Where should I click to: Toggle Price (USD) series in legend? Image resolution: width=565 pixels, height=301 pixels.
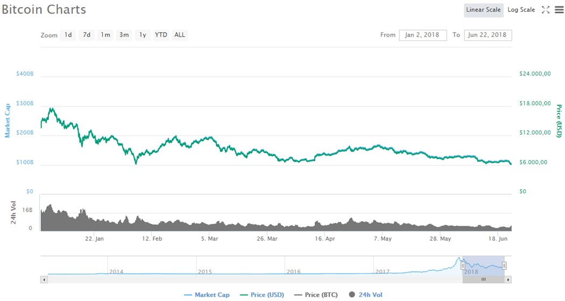262,295
